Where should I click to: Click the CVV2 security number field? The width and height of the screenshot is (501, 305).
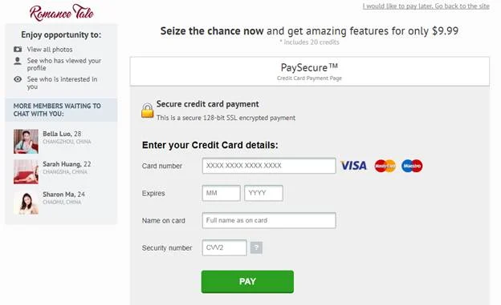224,247
